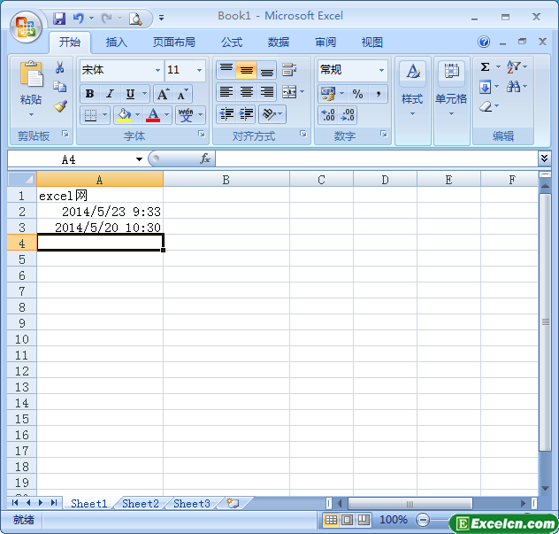
Task: Decrease the indent
Action: 226,114
